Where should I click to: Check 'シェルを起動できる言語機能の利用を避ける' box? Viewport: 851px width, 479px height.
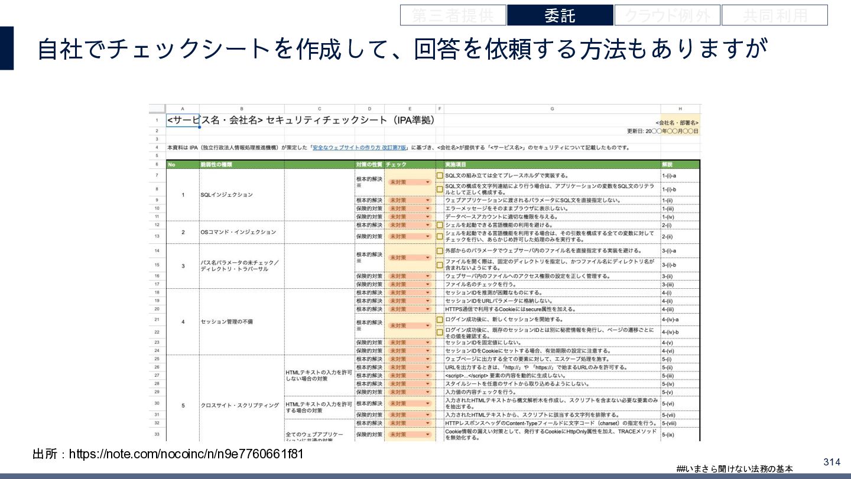point(440,225)
